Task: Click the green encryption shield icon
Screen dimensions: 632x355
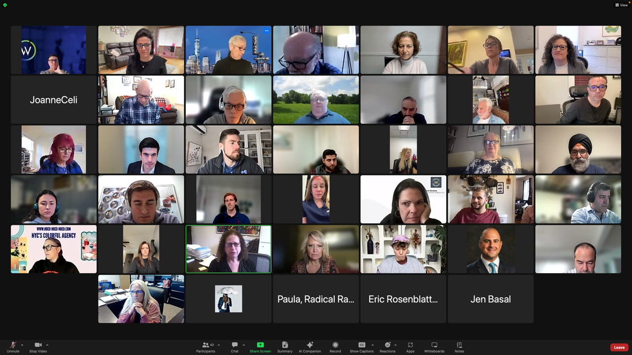Action: [5, 5]
